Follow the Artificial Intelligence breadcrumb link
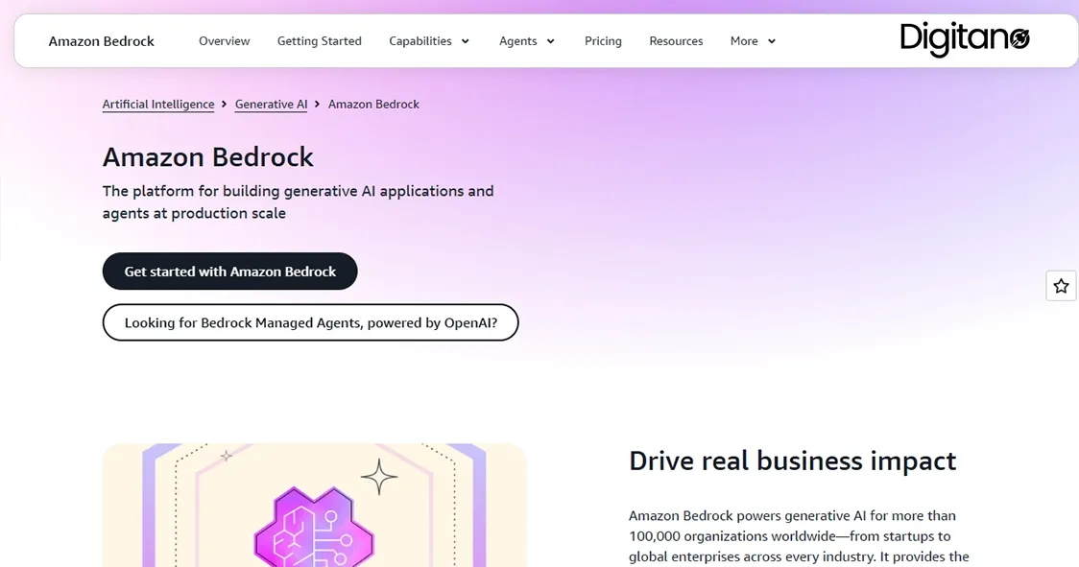 click(158, 104)
